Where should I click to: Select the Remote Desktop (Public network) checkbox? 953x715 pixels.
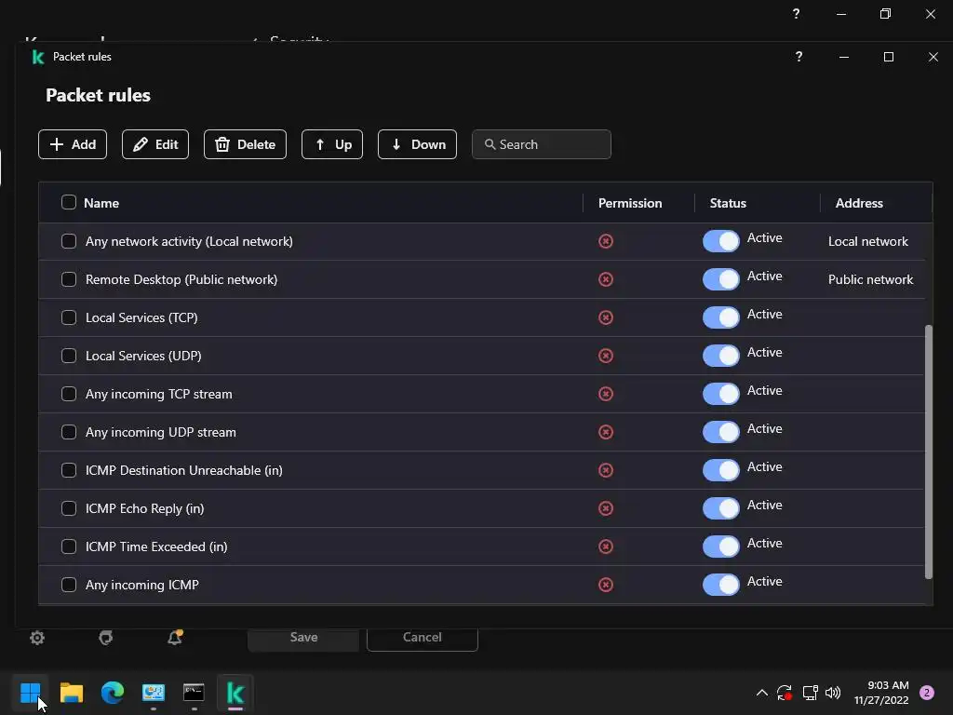[x=69, y=279]
